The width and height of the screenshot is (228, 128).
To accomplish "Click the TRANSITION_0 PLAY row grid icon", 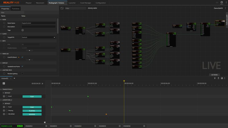I will (4, 96).
